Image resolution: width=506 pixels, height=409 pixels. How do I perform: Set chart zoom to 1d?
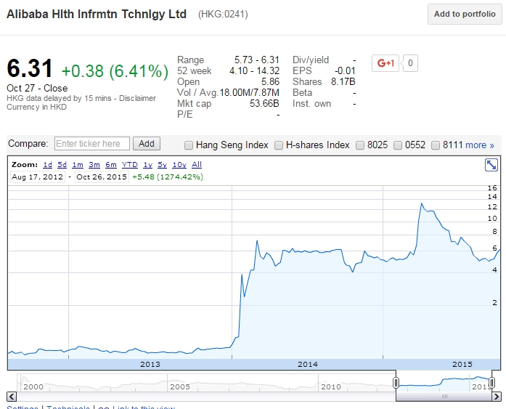coord(47,165)
